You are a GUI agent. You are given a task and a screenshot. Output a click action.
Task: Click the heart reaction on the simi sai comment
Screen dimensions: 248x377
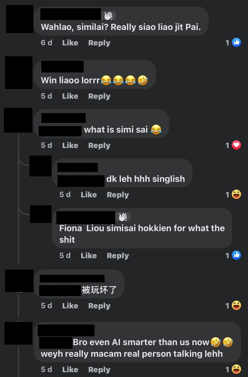coord(236,145)
